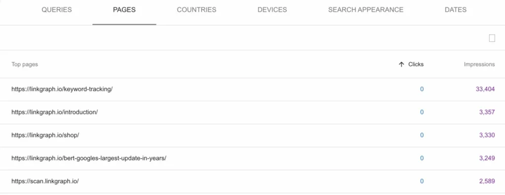505x195 pixels.
Task: Click the linkgraph.io/shop/ page URL
Action: point(45,135)
